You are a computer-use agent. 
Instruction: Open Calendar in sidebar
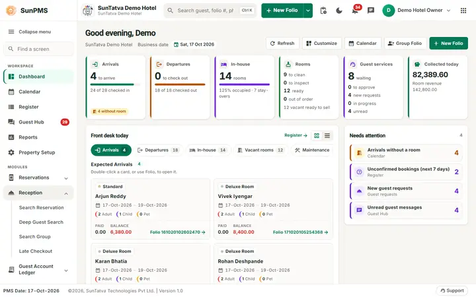click(38, 92)
